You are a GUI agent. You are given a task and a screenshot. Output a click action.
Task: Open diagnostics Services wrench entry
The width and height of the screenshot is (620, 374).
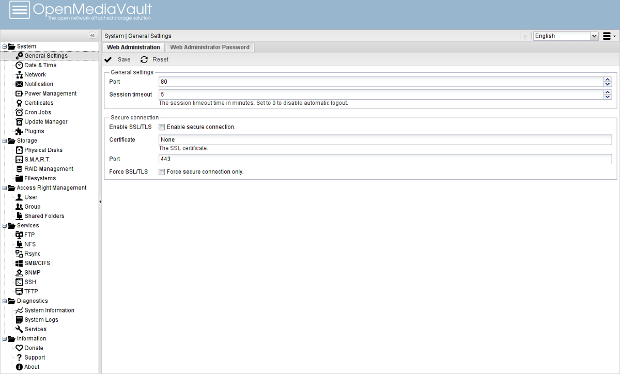(31, 329)
